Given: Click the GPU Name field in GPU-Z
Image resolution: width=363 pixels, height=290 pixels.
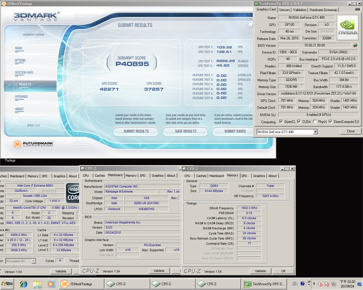Looking at the screenshot, I should [x=307, y=17].
